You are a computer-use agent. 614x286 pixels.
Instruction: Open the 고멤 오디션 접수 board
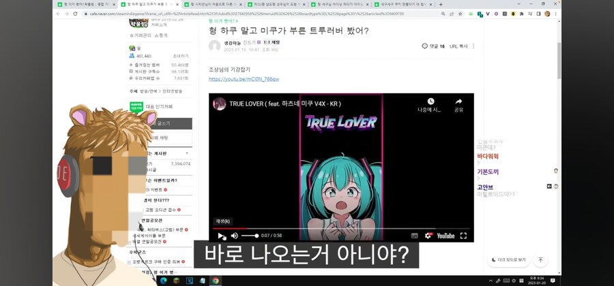click(160, 210)
